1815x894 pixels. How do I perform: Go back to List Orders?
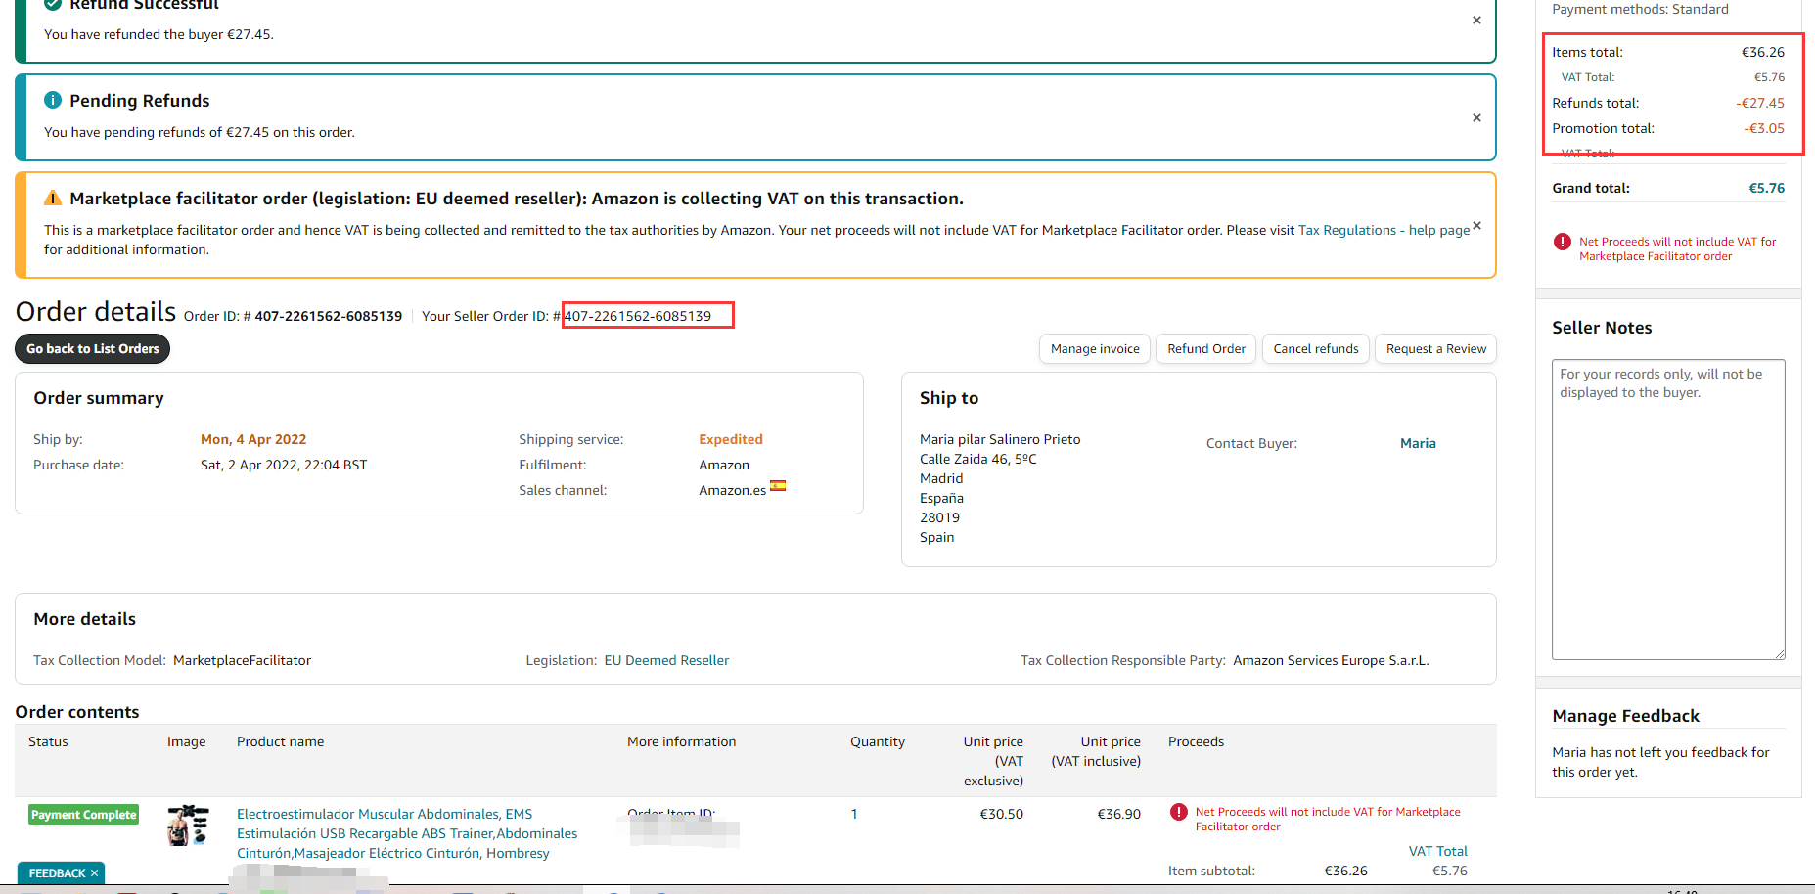[92, 349]
